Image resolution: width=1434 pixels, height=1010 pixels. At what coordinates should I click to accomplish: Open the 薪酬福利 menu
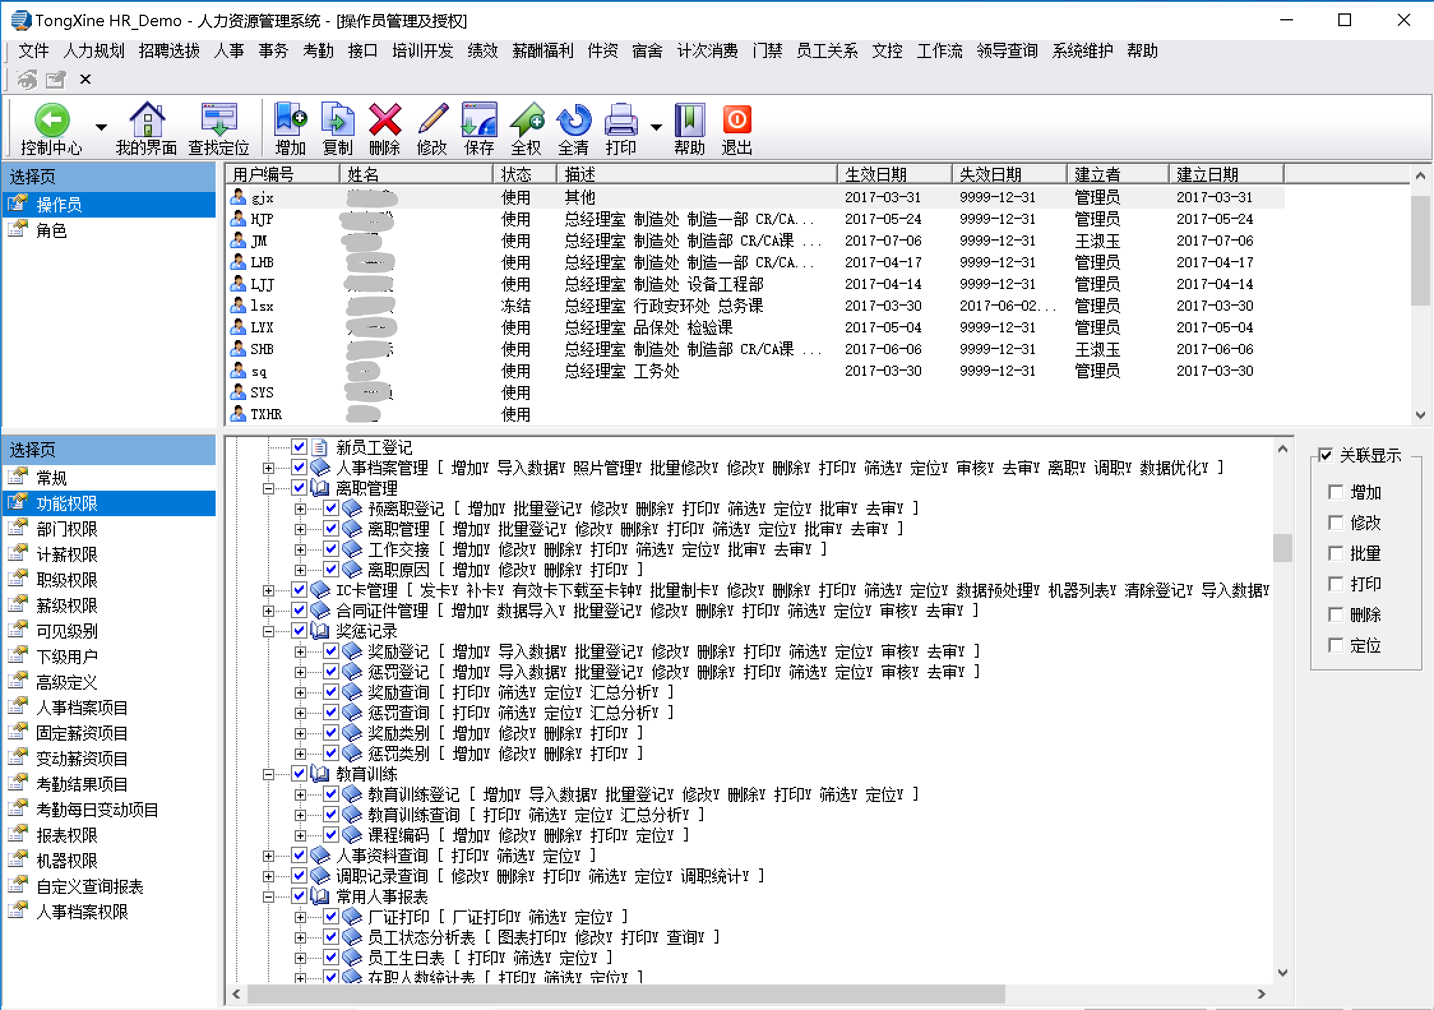tap(542, 51)
